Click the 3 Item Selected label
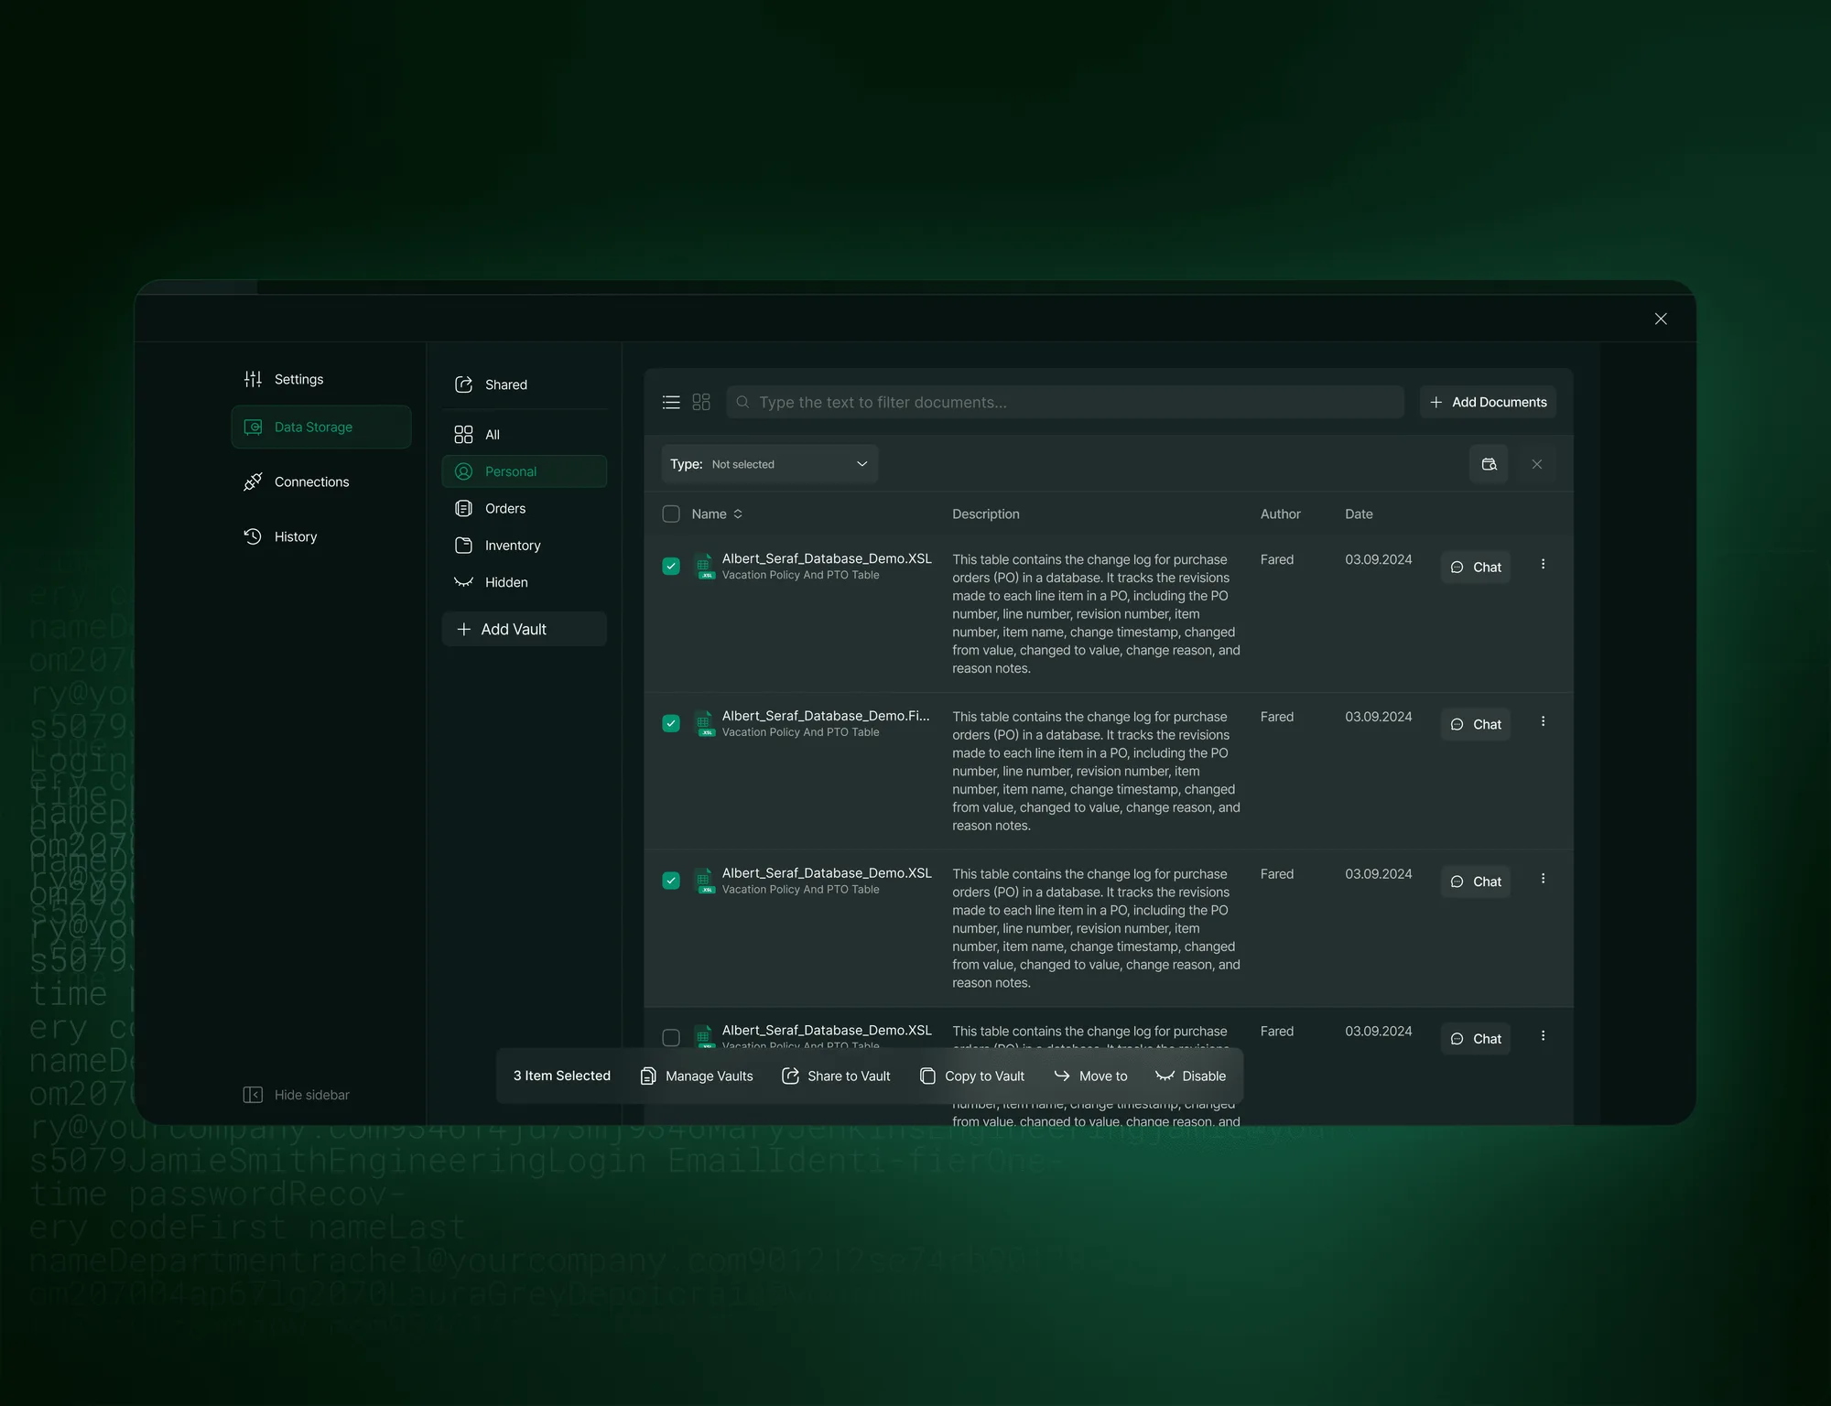1831x1406 pixels. (561, 1076)
